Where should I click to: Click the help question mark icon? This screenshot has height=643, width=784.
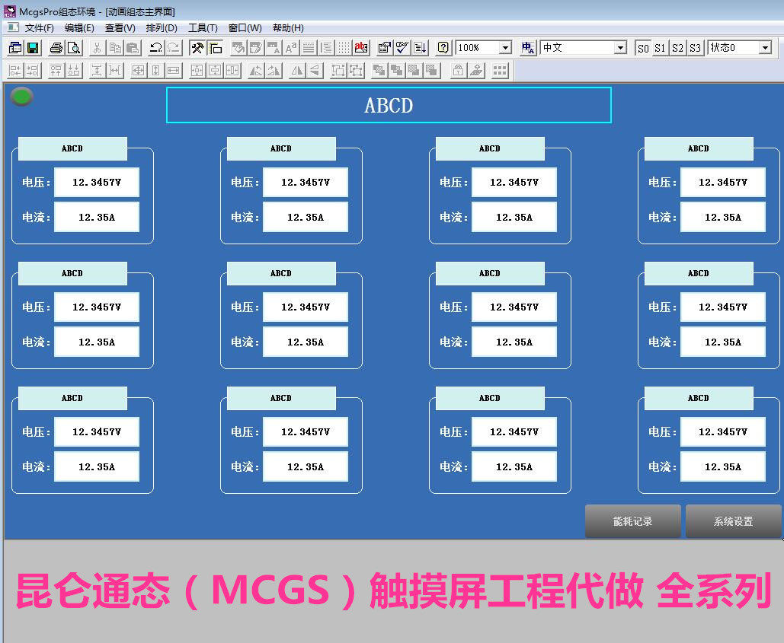(443, 48)
